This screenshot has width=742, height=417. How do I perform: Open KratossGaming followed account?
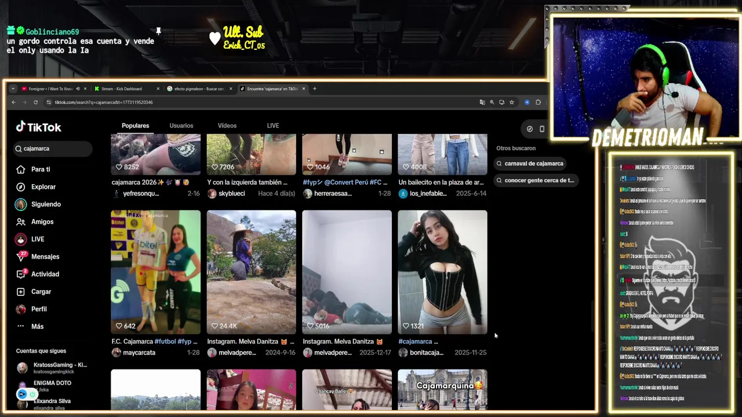tap(52, 368)
